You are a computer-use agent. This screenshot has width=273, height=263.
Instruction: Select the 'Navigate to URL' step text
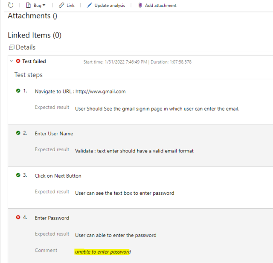[80, 91]
